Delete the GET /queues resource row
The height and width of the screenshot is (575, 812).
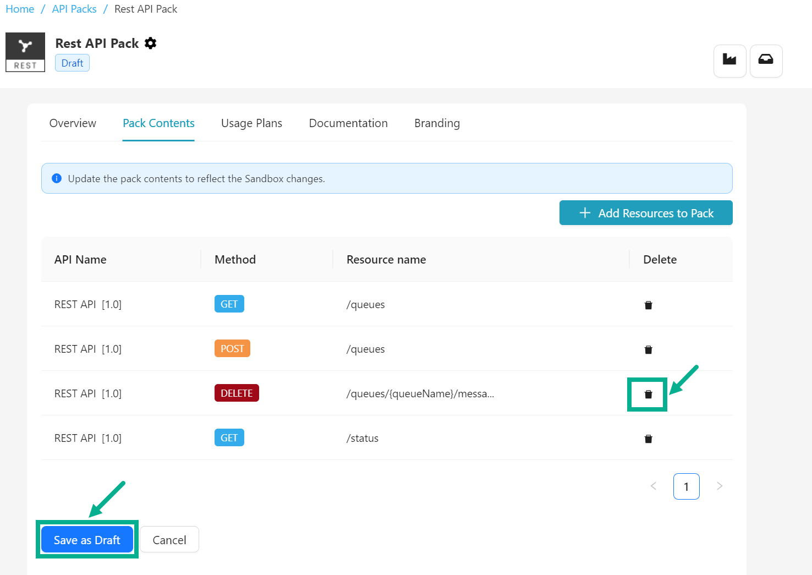[x=648, y=305]
